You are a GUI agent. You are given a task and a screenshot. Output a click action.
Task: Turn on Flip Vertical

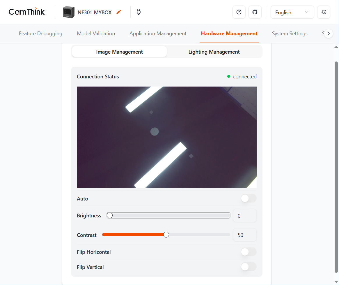point(249,267)
